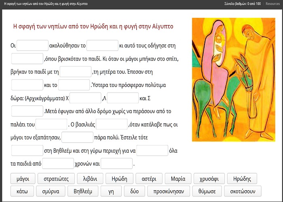The height and width of the screenshot is (202, 283).
Task: Click the blank after 'Οι'
Action: point(32,45)
